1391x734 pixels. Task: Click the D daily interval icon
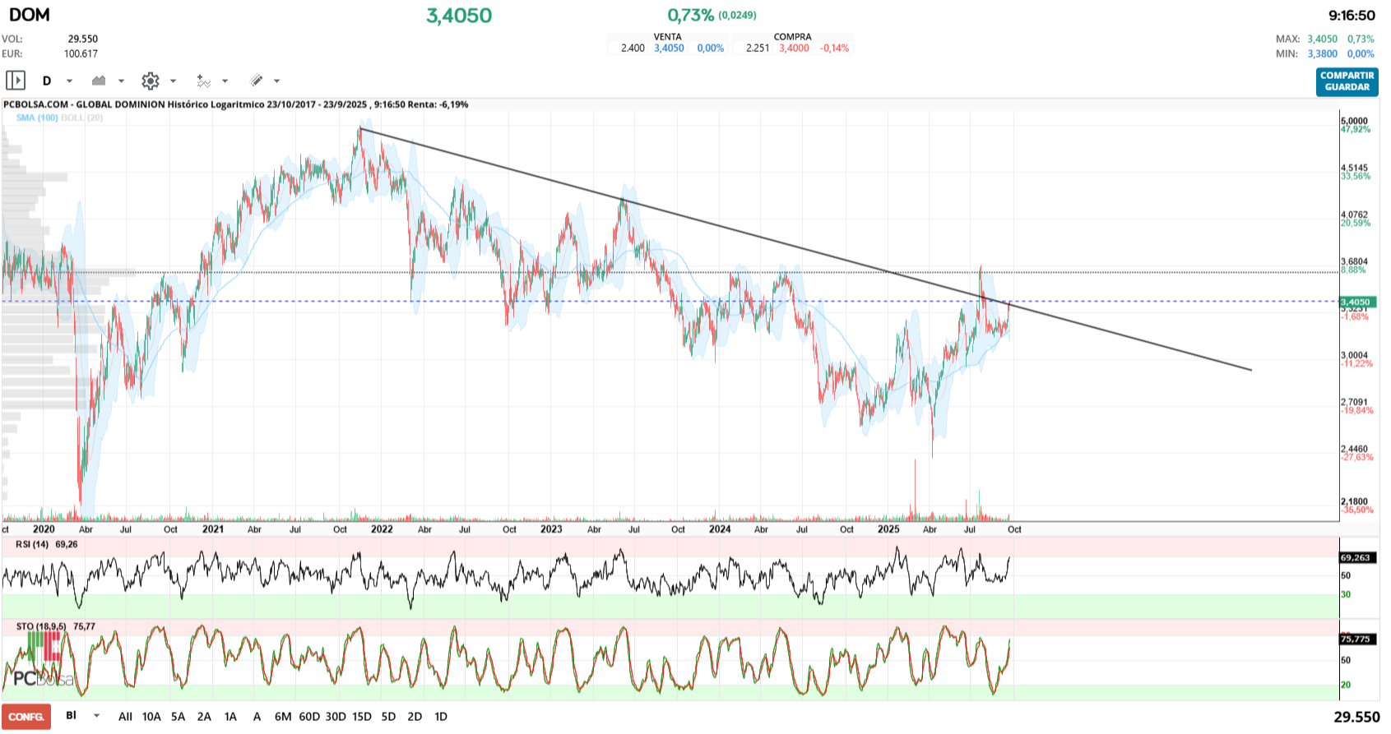pyautogui.click(x=47, y=81)
